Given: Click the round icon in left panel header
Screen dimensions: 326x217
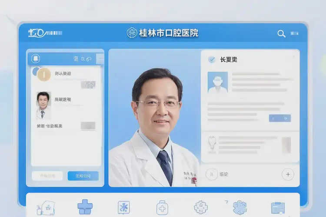Looking at the screenshot, I should pos(36,59).
